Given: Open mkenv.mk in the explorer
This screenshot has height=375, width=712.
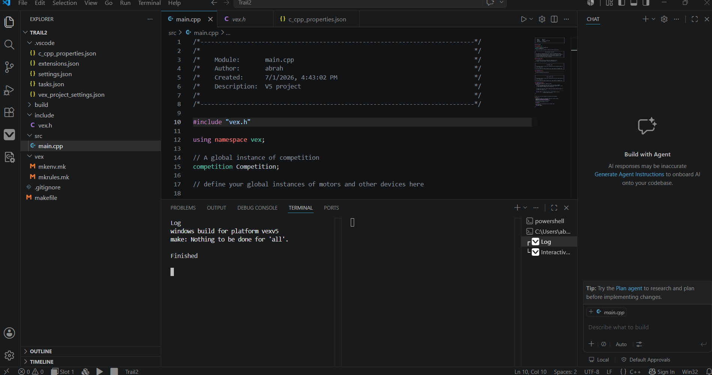Looking at the screenshot, I should point(52,166).
